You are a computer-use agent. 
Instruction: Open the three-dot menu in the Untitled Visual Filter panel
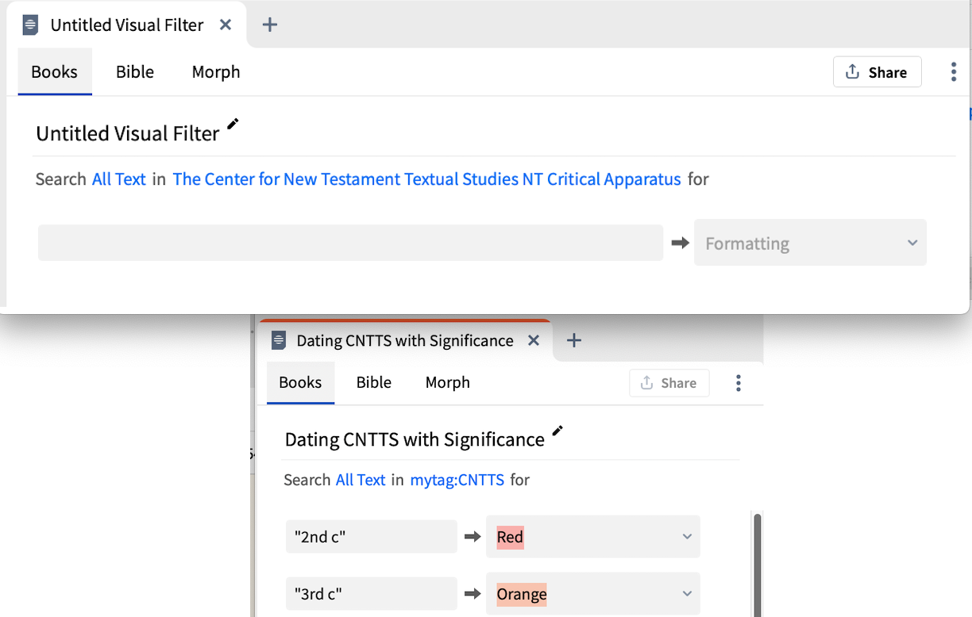click(x=953, y=72)
